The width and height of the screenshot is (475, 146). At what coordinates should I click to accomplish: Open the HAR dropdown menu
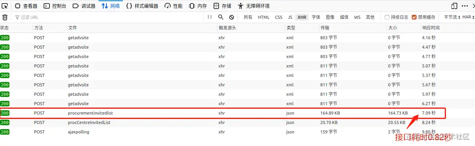[468, 17]
